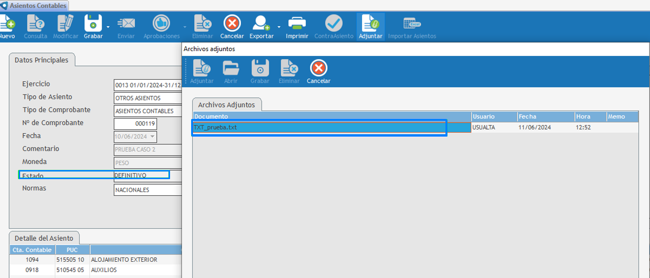Select the Archivos Adjuntos tab
650x278 pixels.
click(227, 105)
